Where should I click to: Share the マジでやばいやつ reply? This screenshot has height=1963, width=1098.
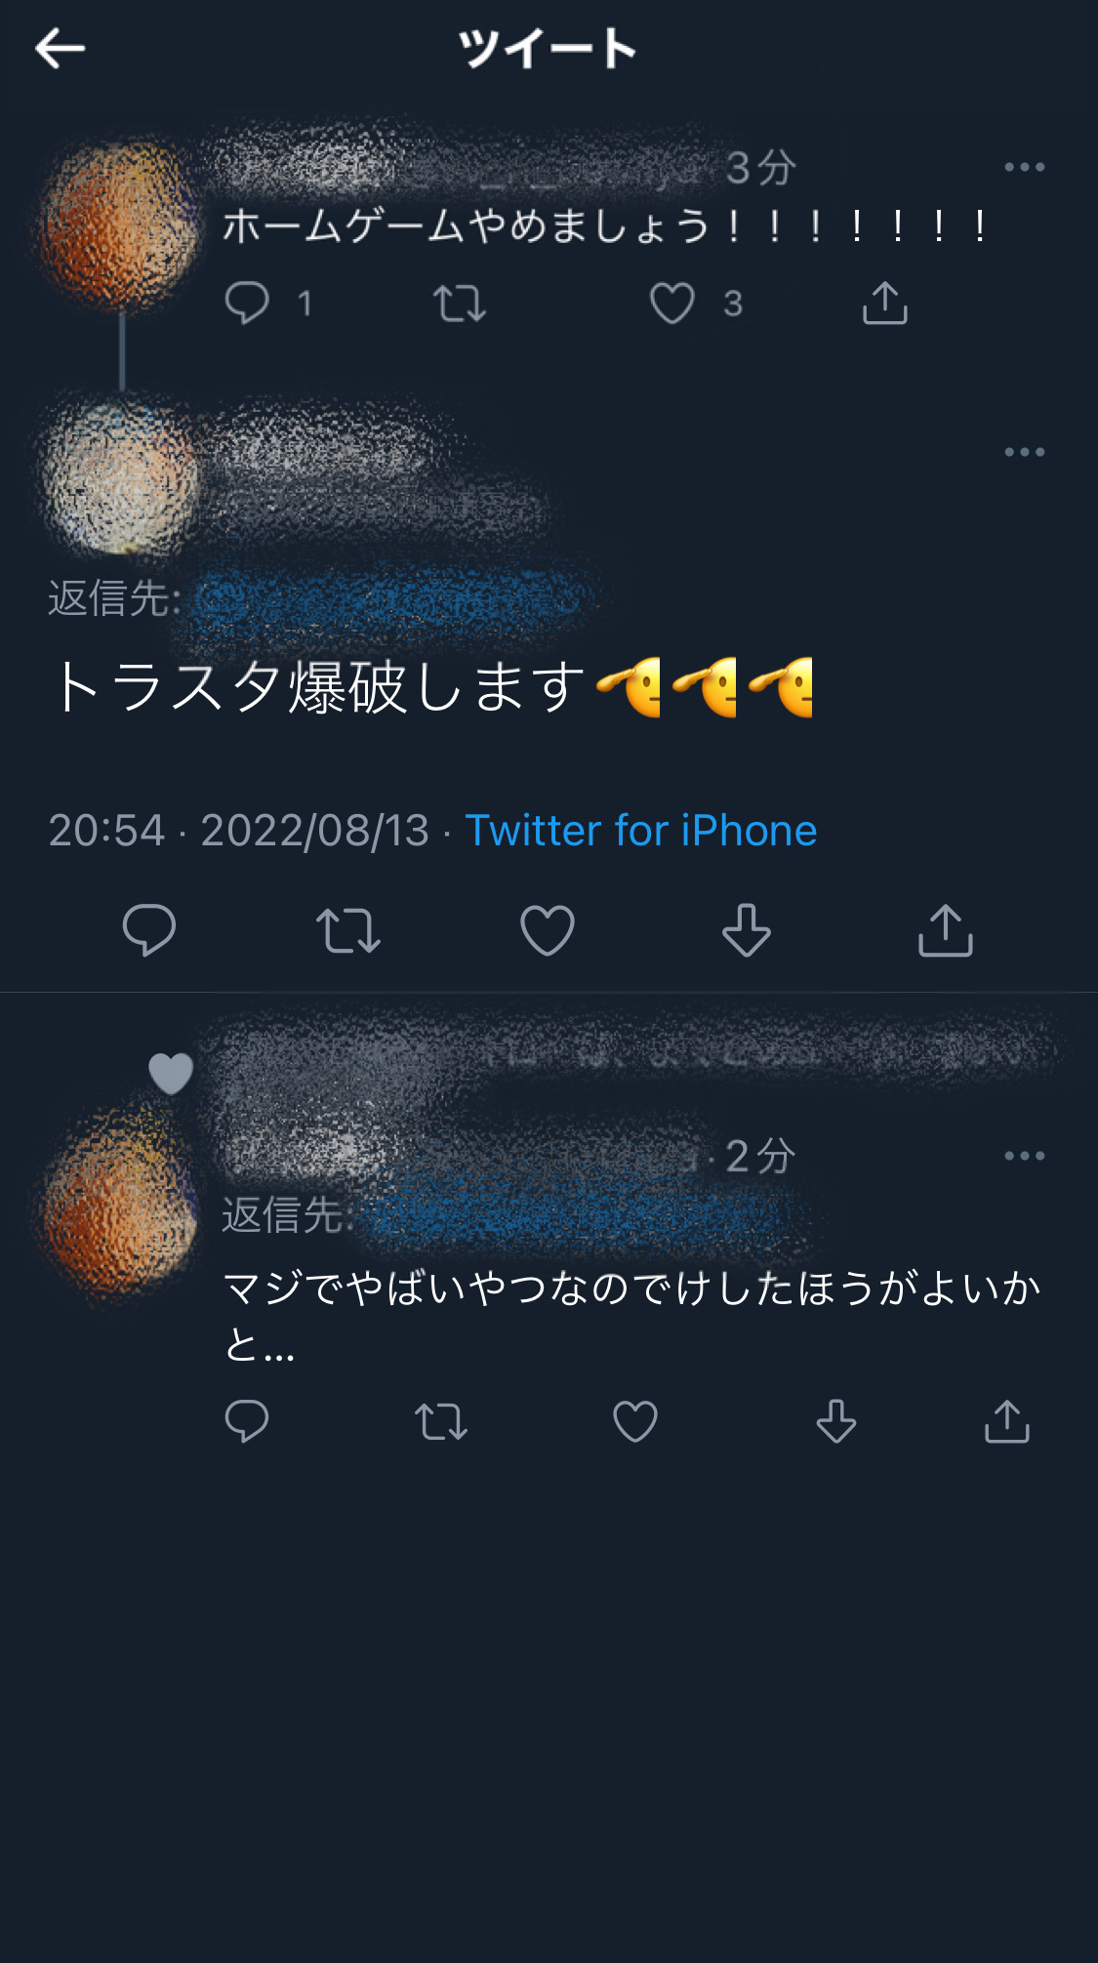tap(1007, 1421)
